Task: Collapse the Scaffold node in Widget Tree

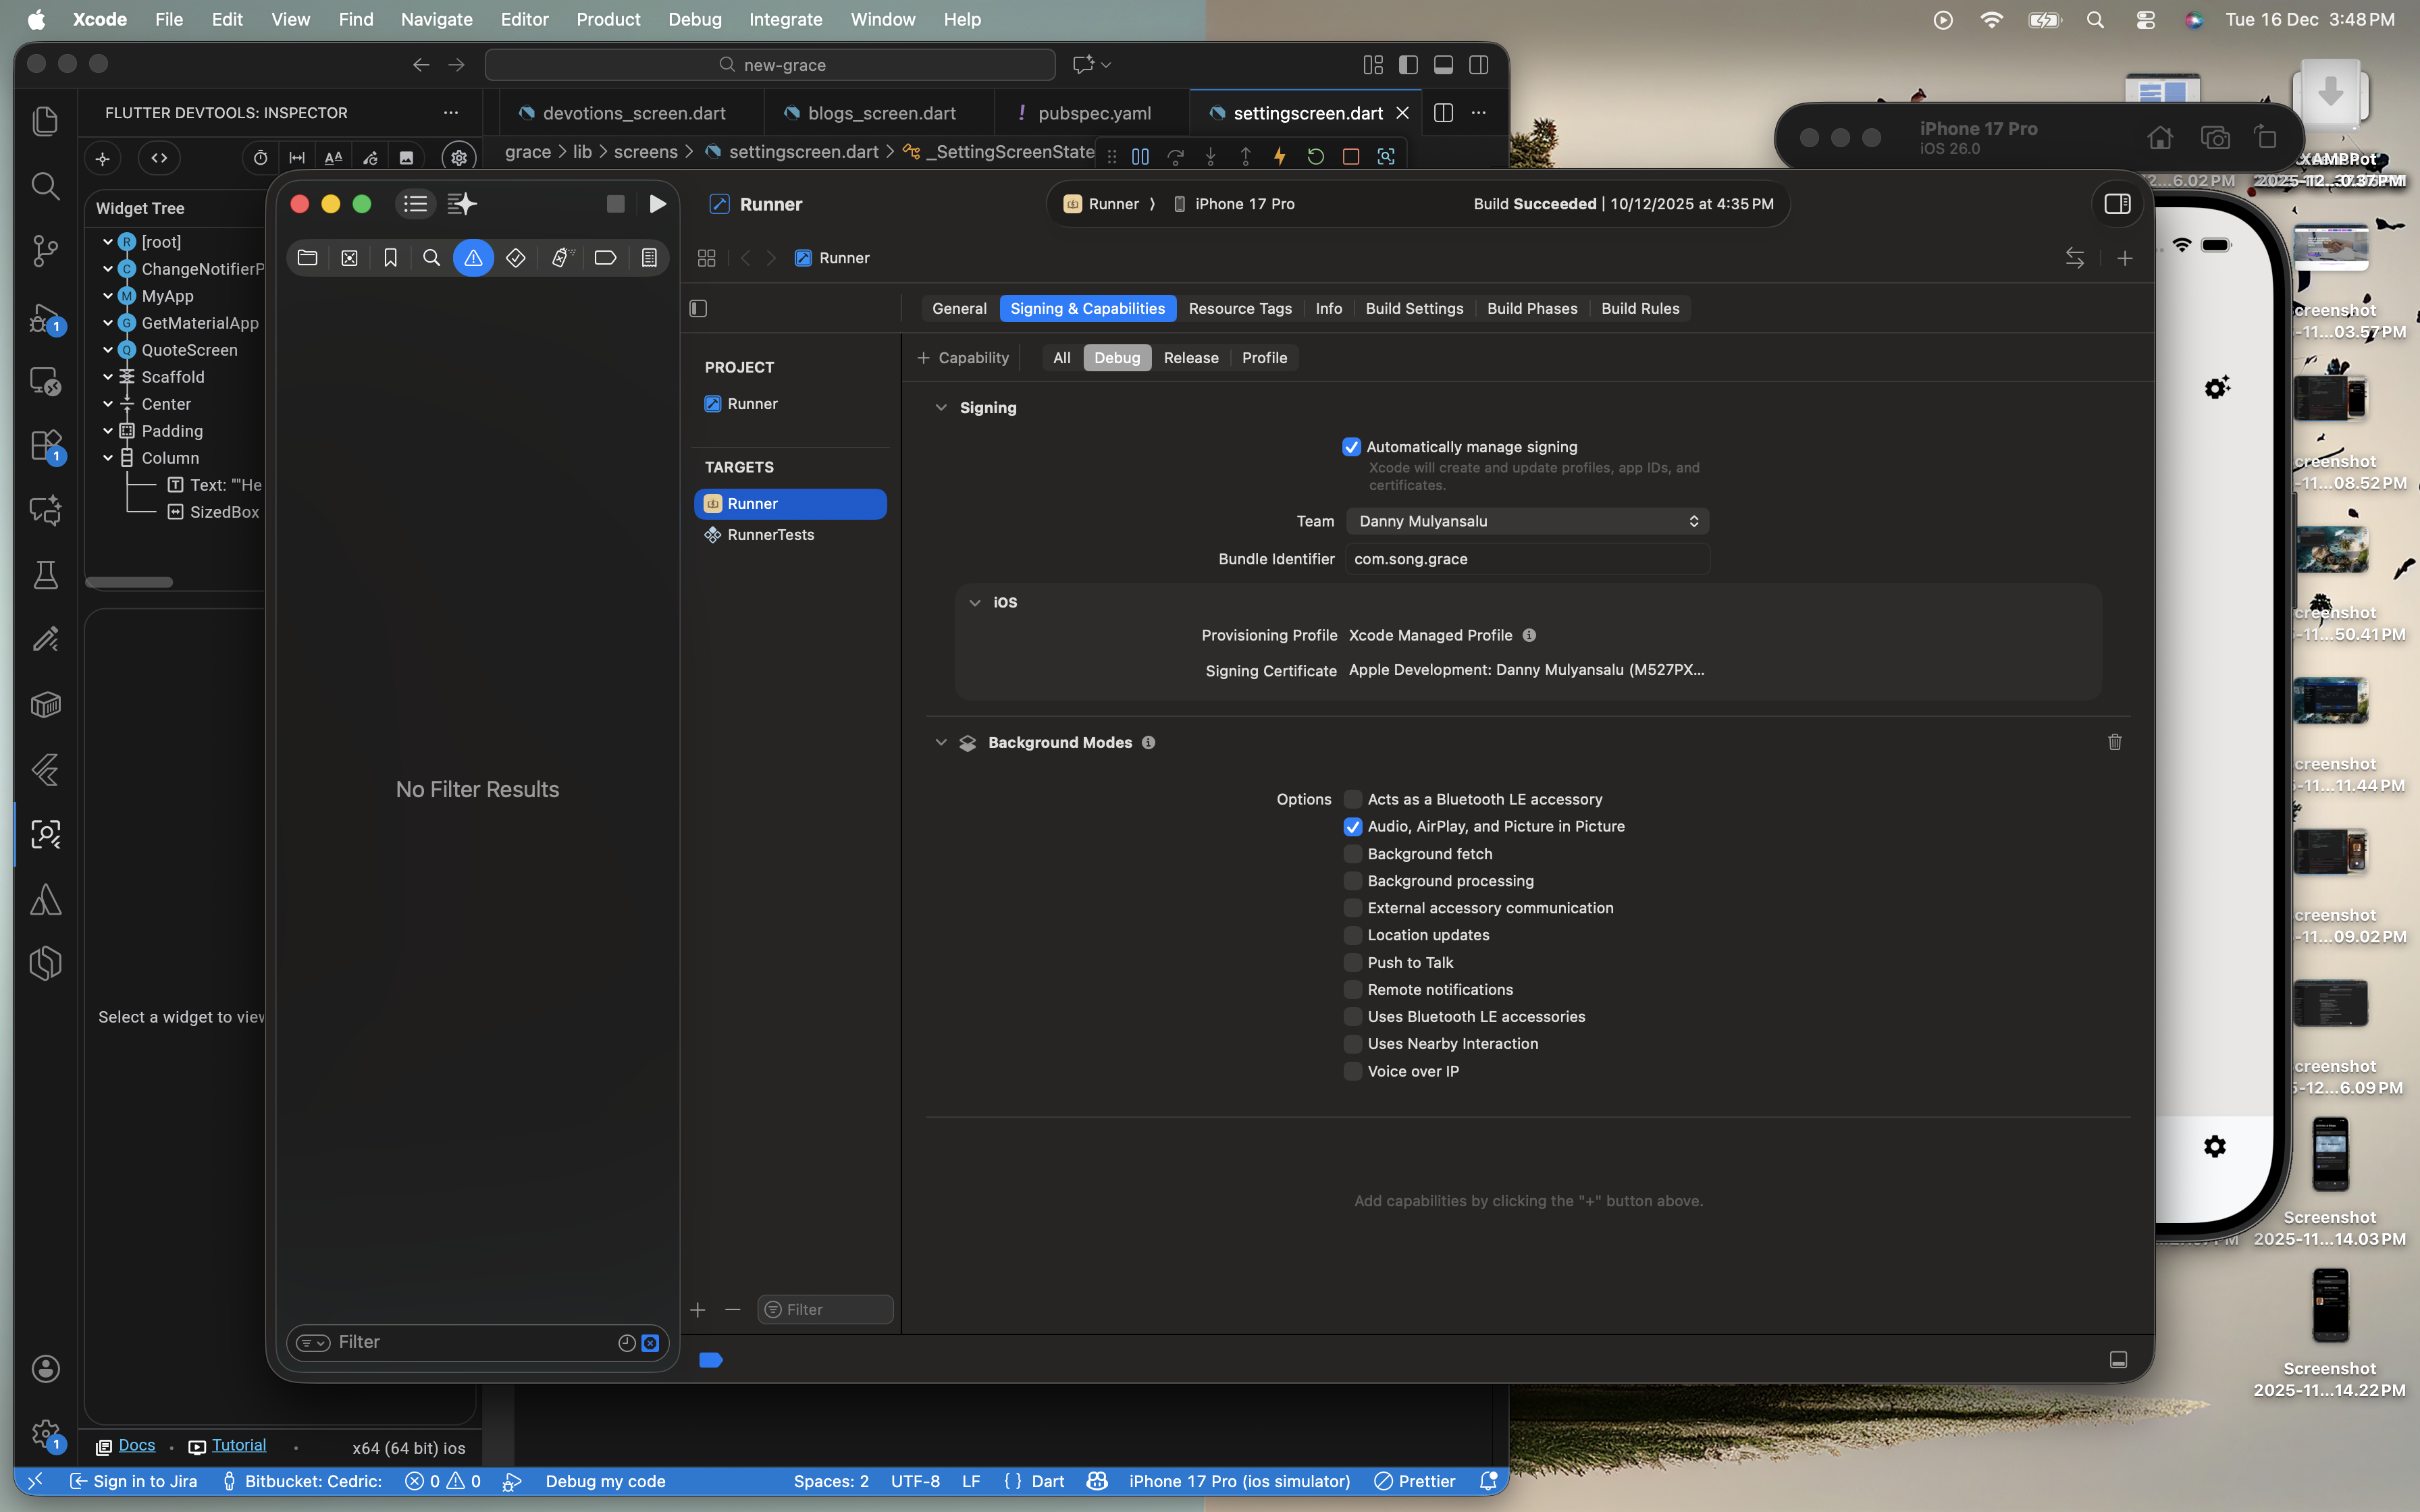Action: [108, 377]
